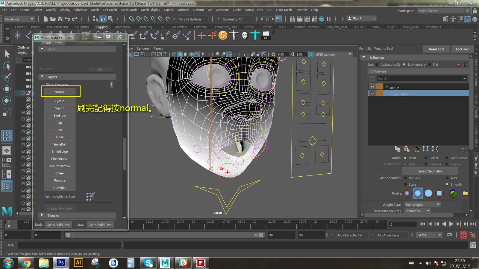Click the Paint weights on layer icon

(91, 196)
